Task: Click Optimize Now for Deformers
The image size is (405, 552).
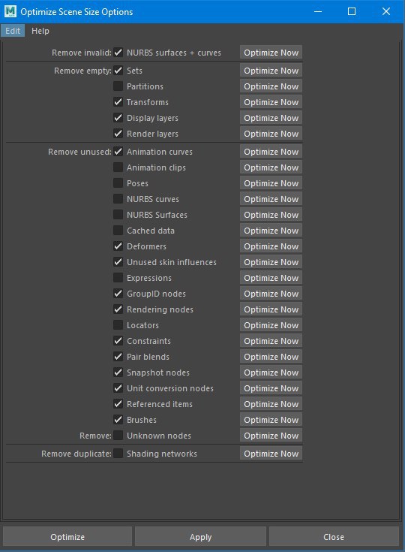Action: (x=271, y=246)
